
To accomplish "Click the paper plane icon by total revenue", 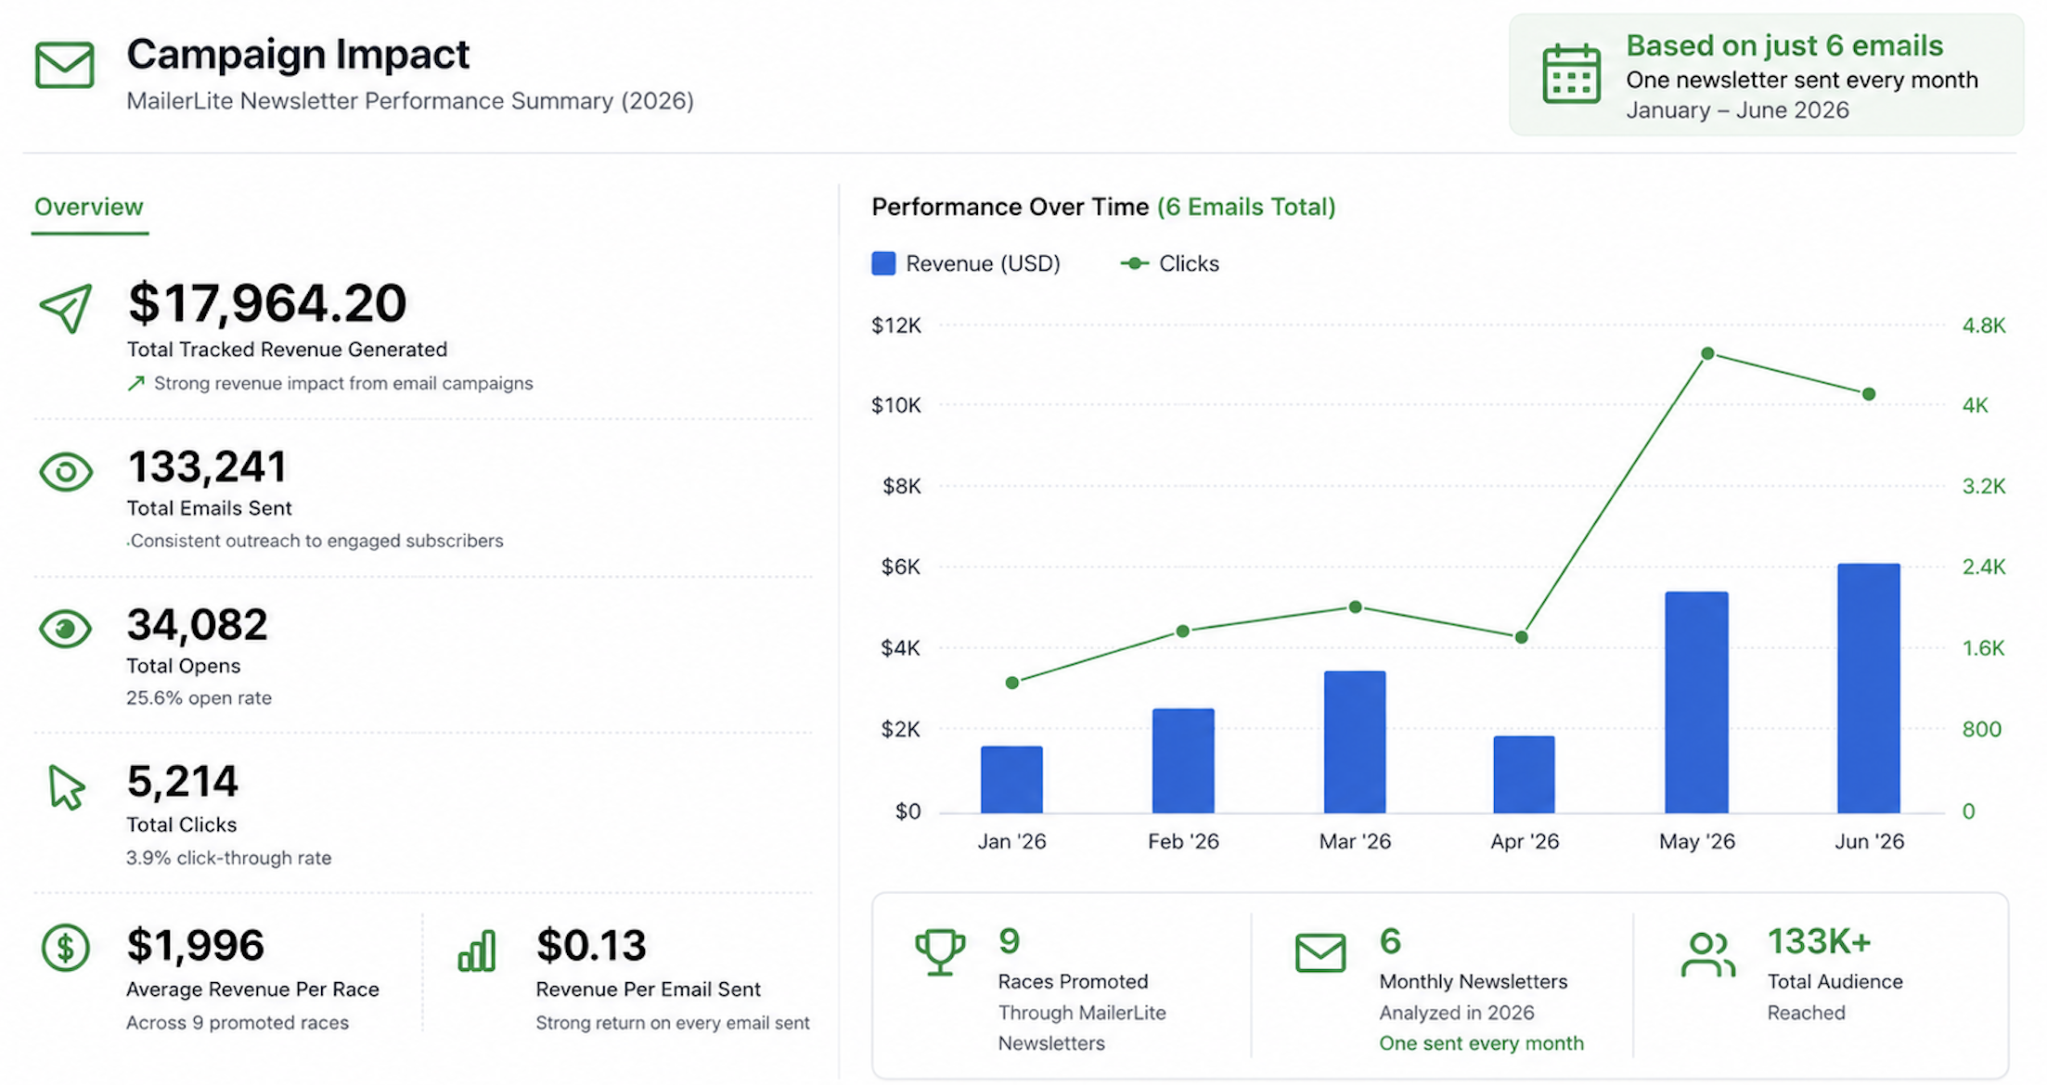I will pos(66,308).
